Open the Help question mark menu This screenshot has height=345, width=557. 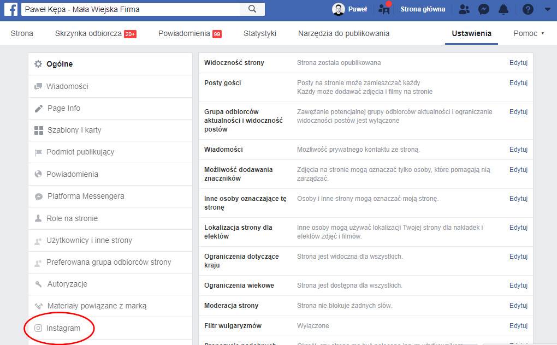528,9
